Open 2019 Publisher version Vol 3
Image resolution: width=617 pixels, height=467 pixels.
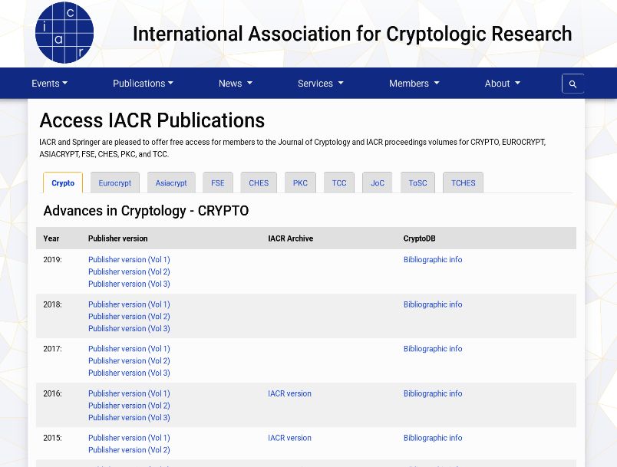point(129,284)
